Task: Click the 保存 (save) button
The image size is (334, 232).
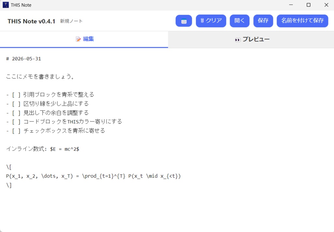Action: [263, 21]
